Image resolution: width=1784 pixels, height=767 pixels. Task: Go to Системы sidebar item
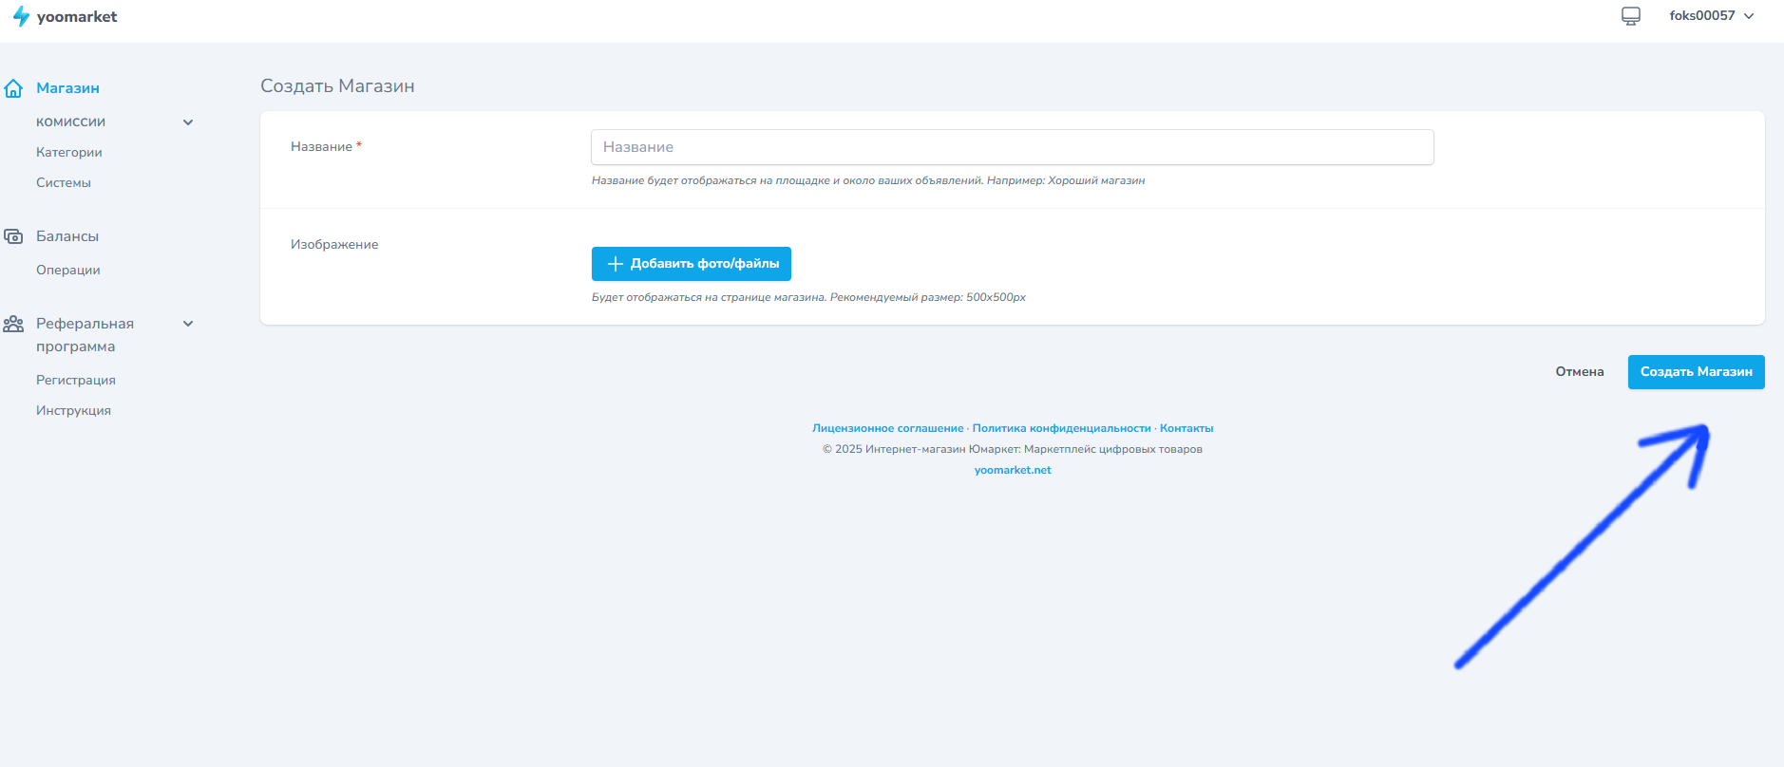64,183
